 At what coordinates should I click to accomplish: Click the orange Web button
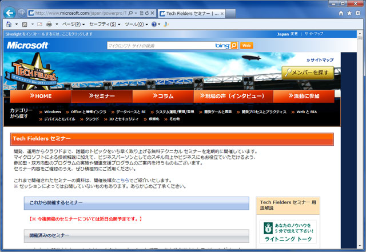246,46
